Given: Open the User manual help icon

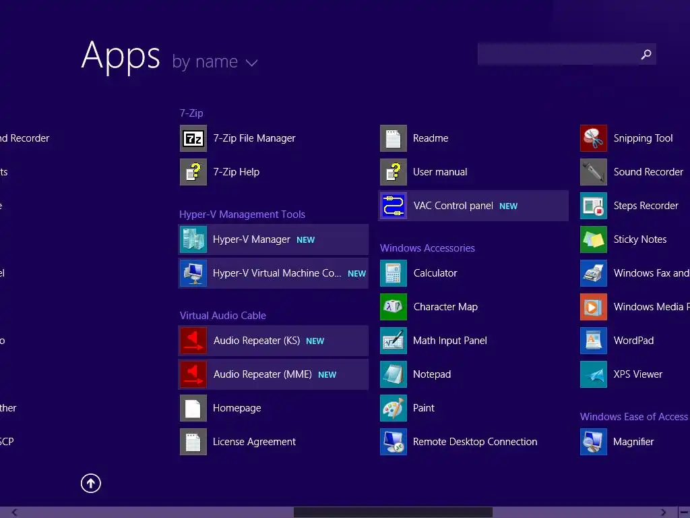Looking at the screenshot, I should pyautogui.click(x=394, y=172).
